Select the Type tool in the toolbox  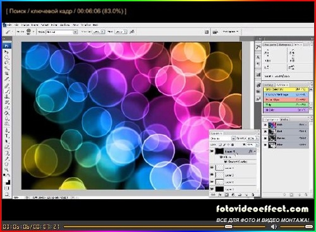[x=7, y=136]
